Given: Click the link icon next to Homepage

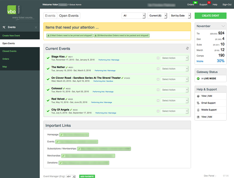Looking at the screenshot, I should (61, 135).
